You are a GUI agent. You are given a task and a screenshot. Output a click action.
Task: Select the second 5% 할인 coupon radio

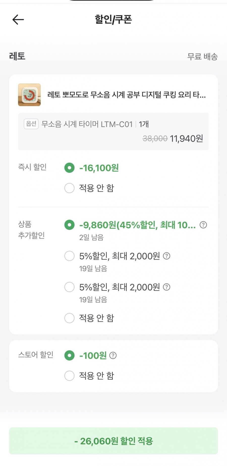pyautogui.click(x=69, y=287)
